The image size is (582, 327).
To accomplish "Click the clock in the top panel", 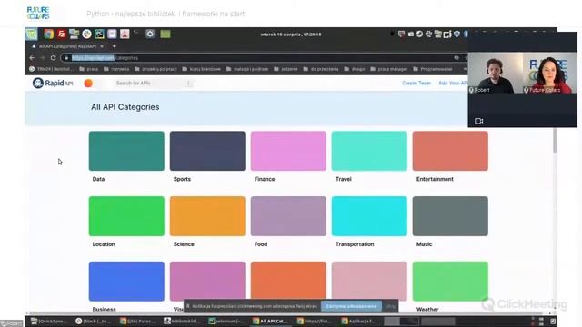I will (x=291, y=35).
